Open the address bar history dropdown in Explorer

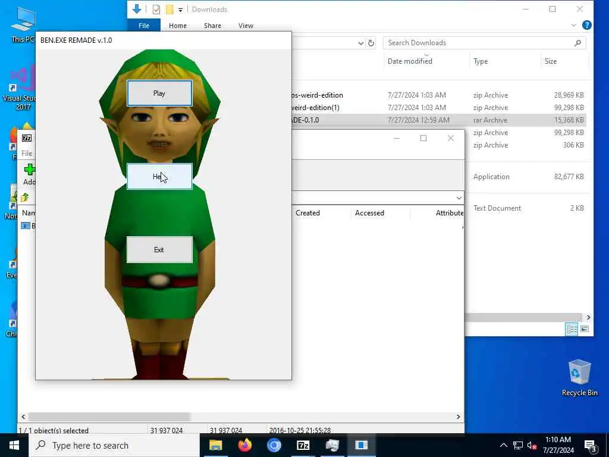click(361, 43)
